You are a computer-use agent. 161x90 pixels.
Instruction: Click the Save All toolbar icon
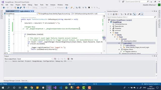(x=21, y=8)
